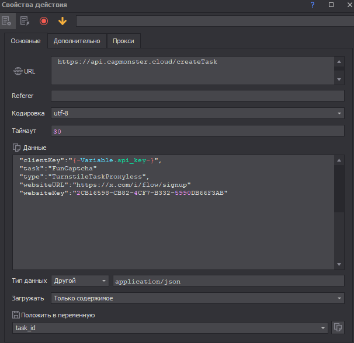The width and height of the screenshot is (354, 343).
Task: Click the orange down arrow icon
Action: tap(63, 21)
